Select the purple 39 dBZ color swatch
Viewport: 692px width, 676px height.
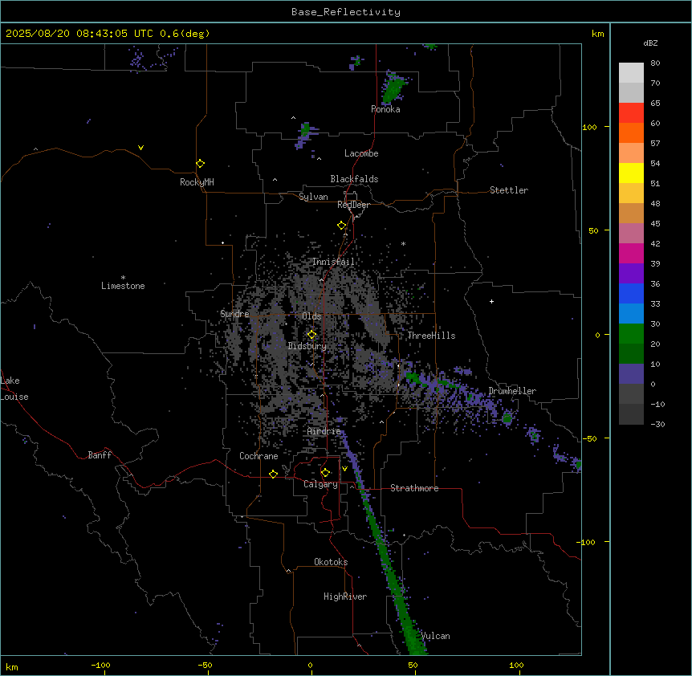click(631, 274)
